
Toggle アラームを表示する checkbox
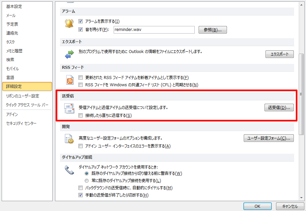pos(80,21)
